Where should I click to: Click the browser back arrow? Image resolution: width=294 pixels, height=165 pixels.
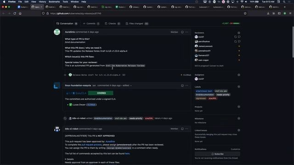[4, 13]
